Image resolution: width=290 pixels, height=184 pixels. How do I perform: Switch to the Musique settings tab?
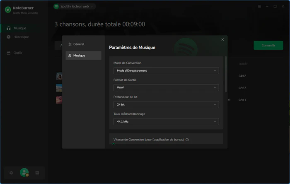tap(83, 55)
